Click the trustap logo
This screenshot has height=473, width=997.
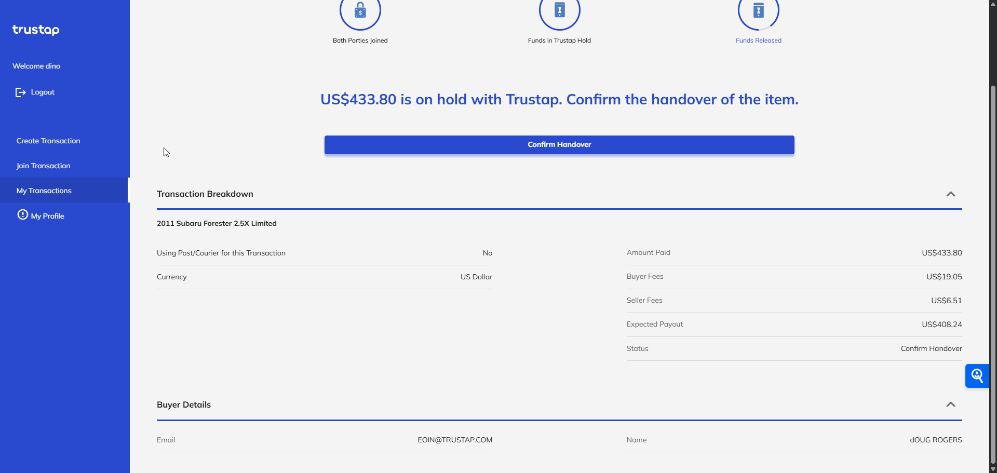click(x=36, y=30)
